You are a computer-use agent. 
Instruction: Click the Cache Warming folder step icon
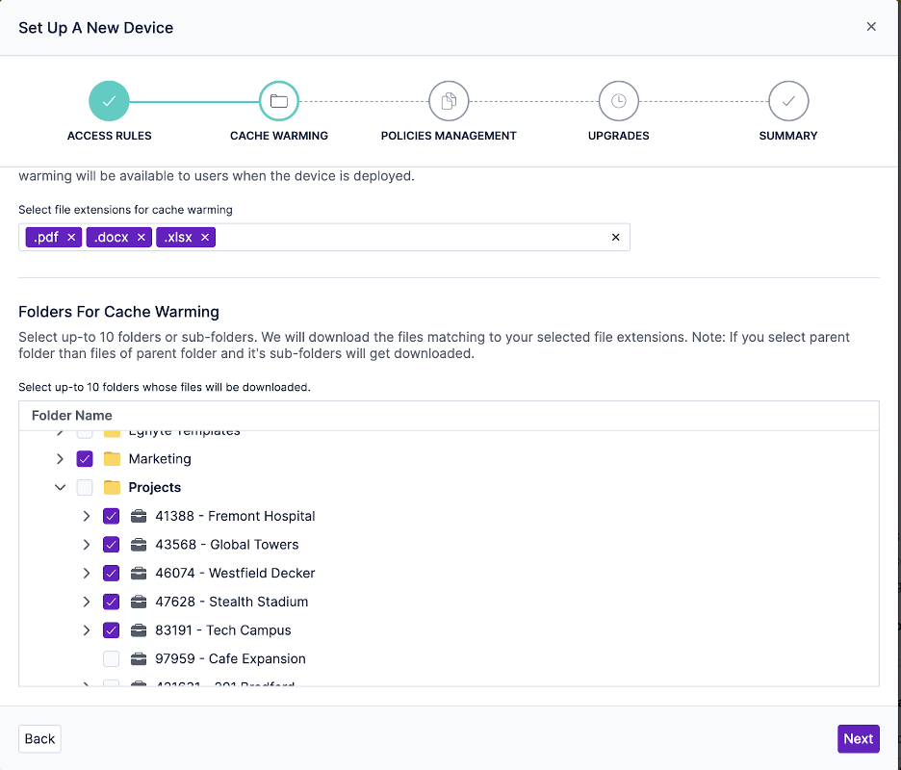[279, 101]
